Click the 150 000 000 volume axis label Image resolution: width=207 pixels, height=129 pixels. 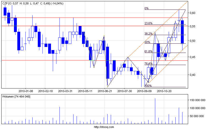coord(197,100)
